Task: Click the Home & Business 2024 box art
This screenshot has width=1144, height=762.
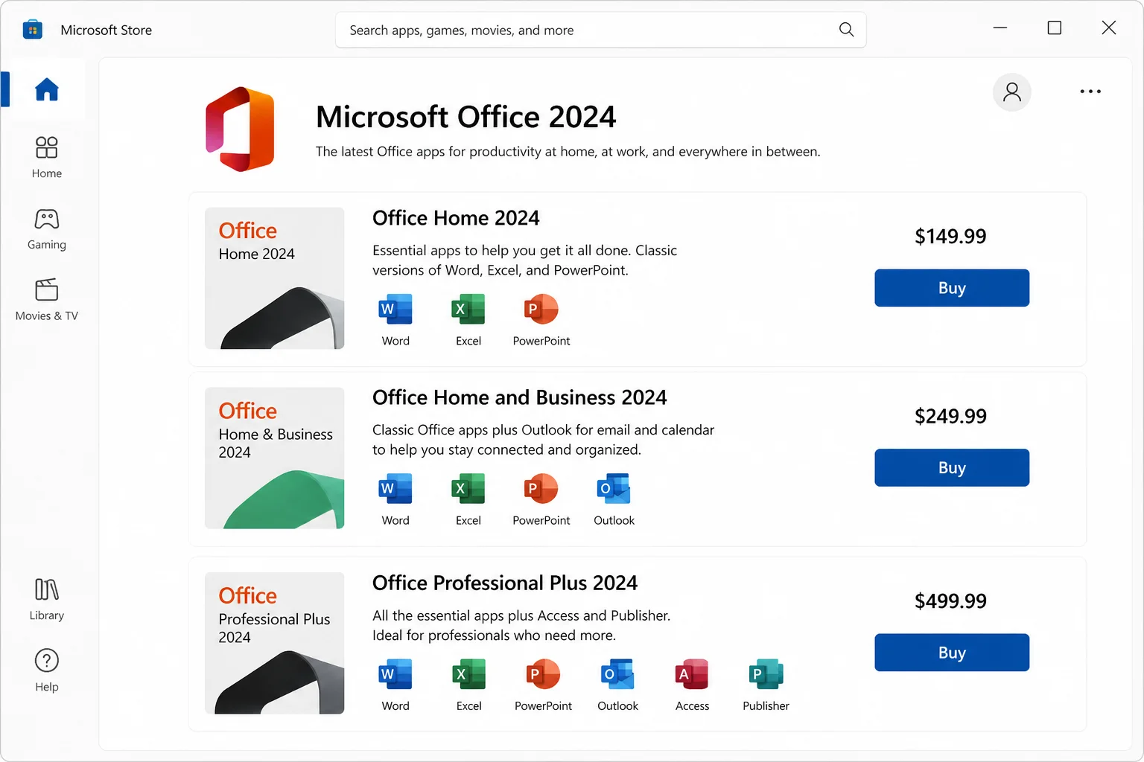Action: coord(274,458)
